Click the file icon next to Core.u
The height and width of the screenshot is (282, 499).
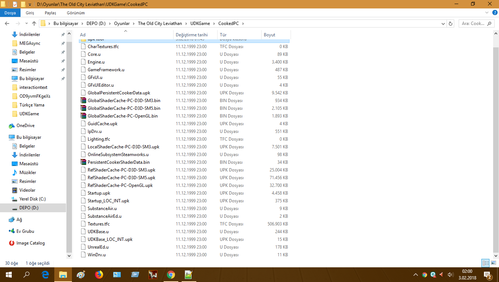click(83, 54)
